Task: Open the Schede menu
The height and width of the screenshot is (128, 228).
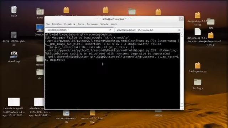Action: point(104,24)
